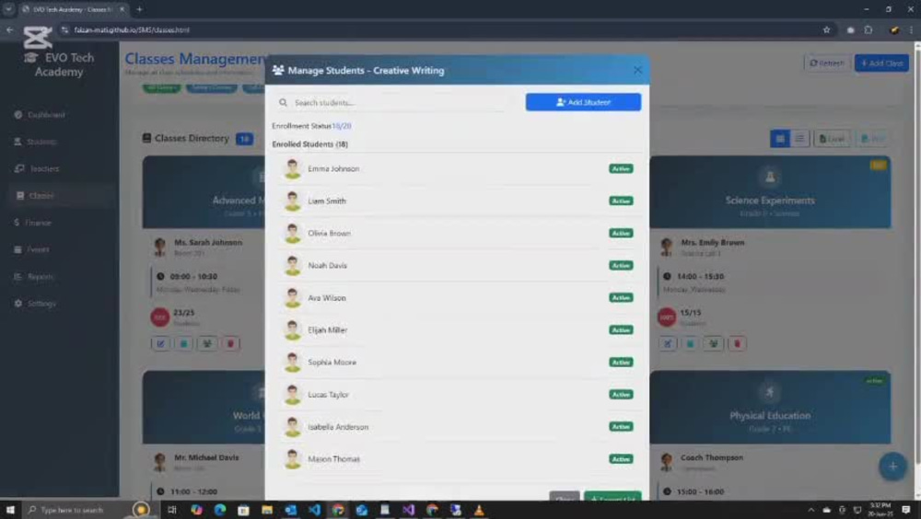The height and width of the screenshot is (519, 921).
Task: Click the Excel export button
Action: click(x=832, y=139)
